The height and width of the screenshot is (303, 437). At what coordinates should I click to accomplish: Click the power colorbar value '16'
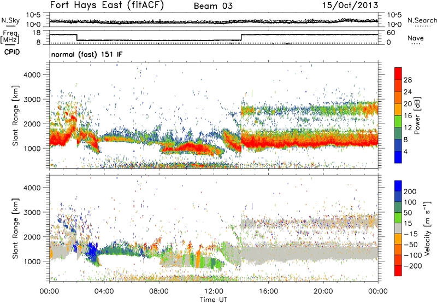(408, 116)
